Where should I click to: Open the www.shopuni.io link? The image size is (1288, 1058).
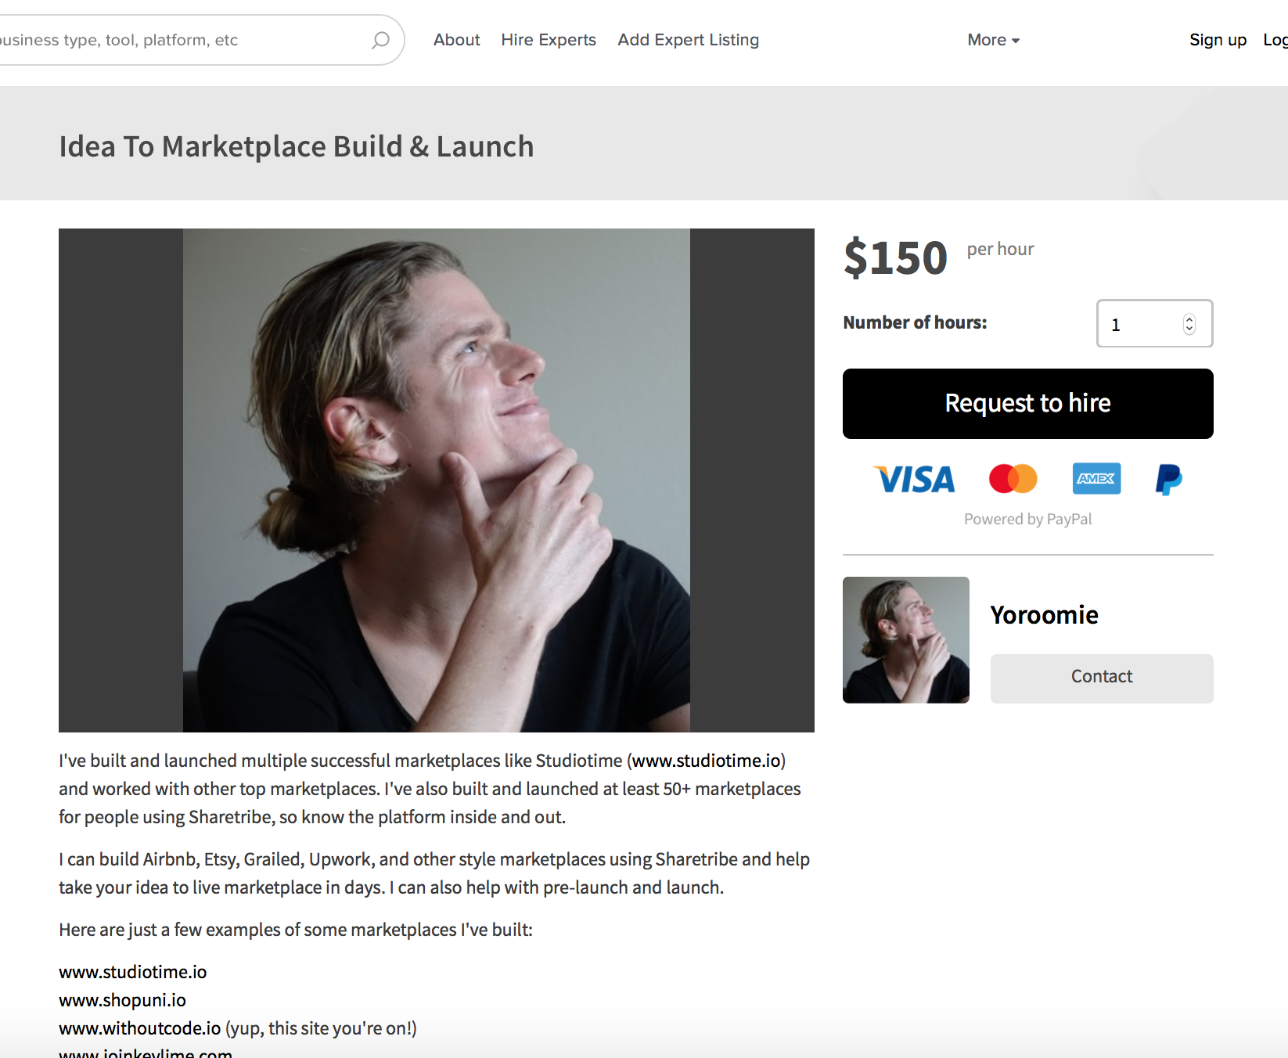(122, 999)
